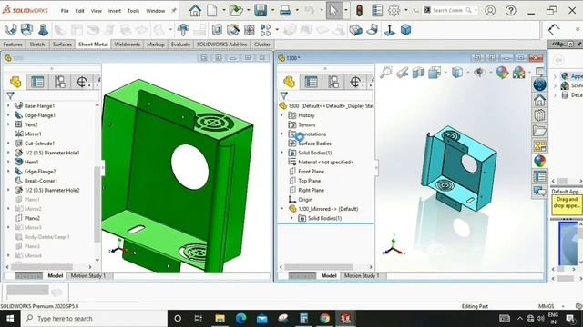Open the Select tool dropdown arrow
Viewport: 583px width, 327px height.
pos(346,10)
